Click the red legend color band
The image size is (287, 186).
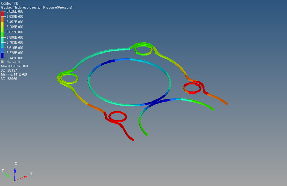click(3, 14)
